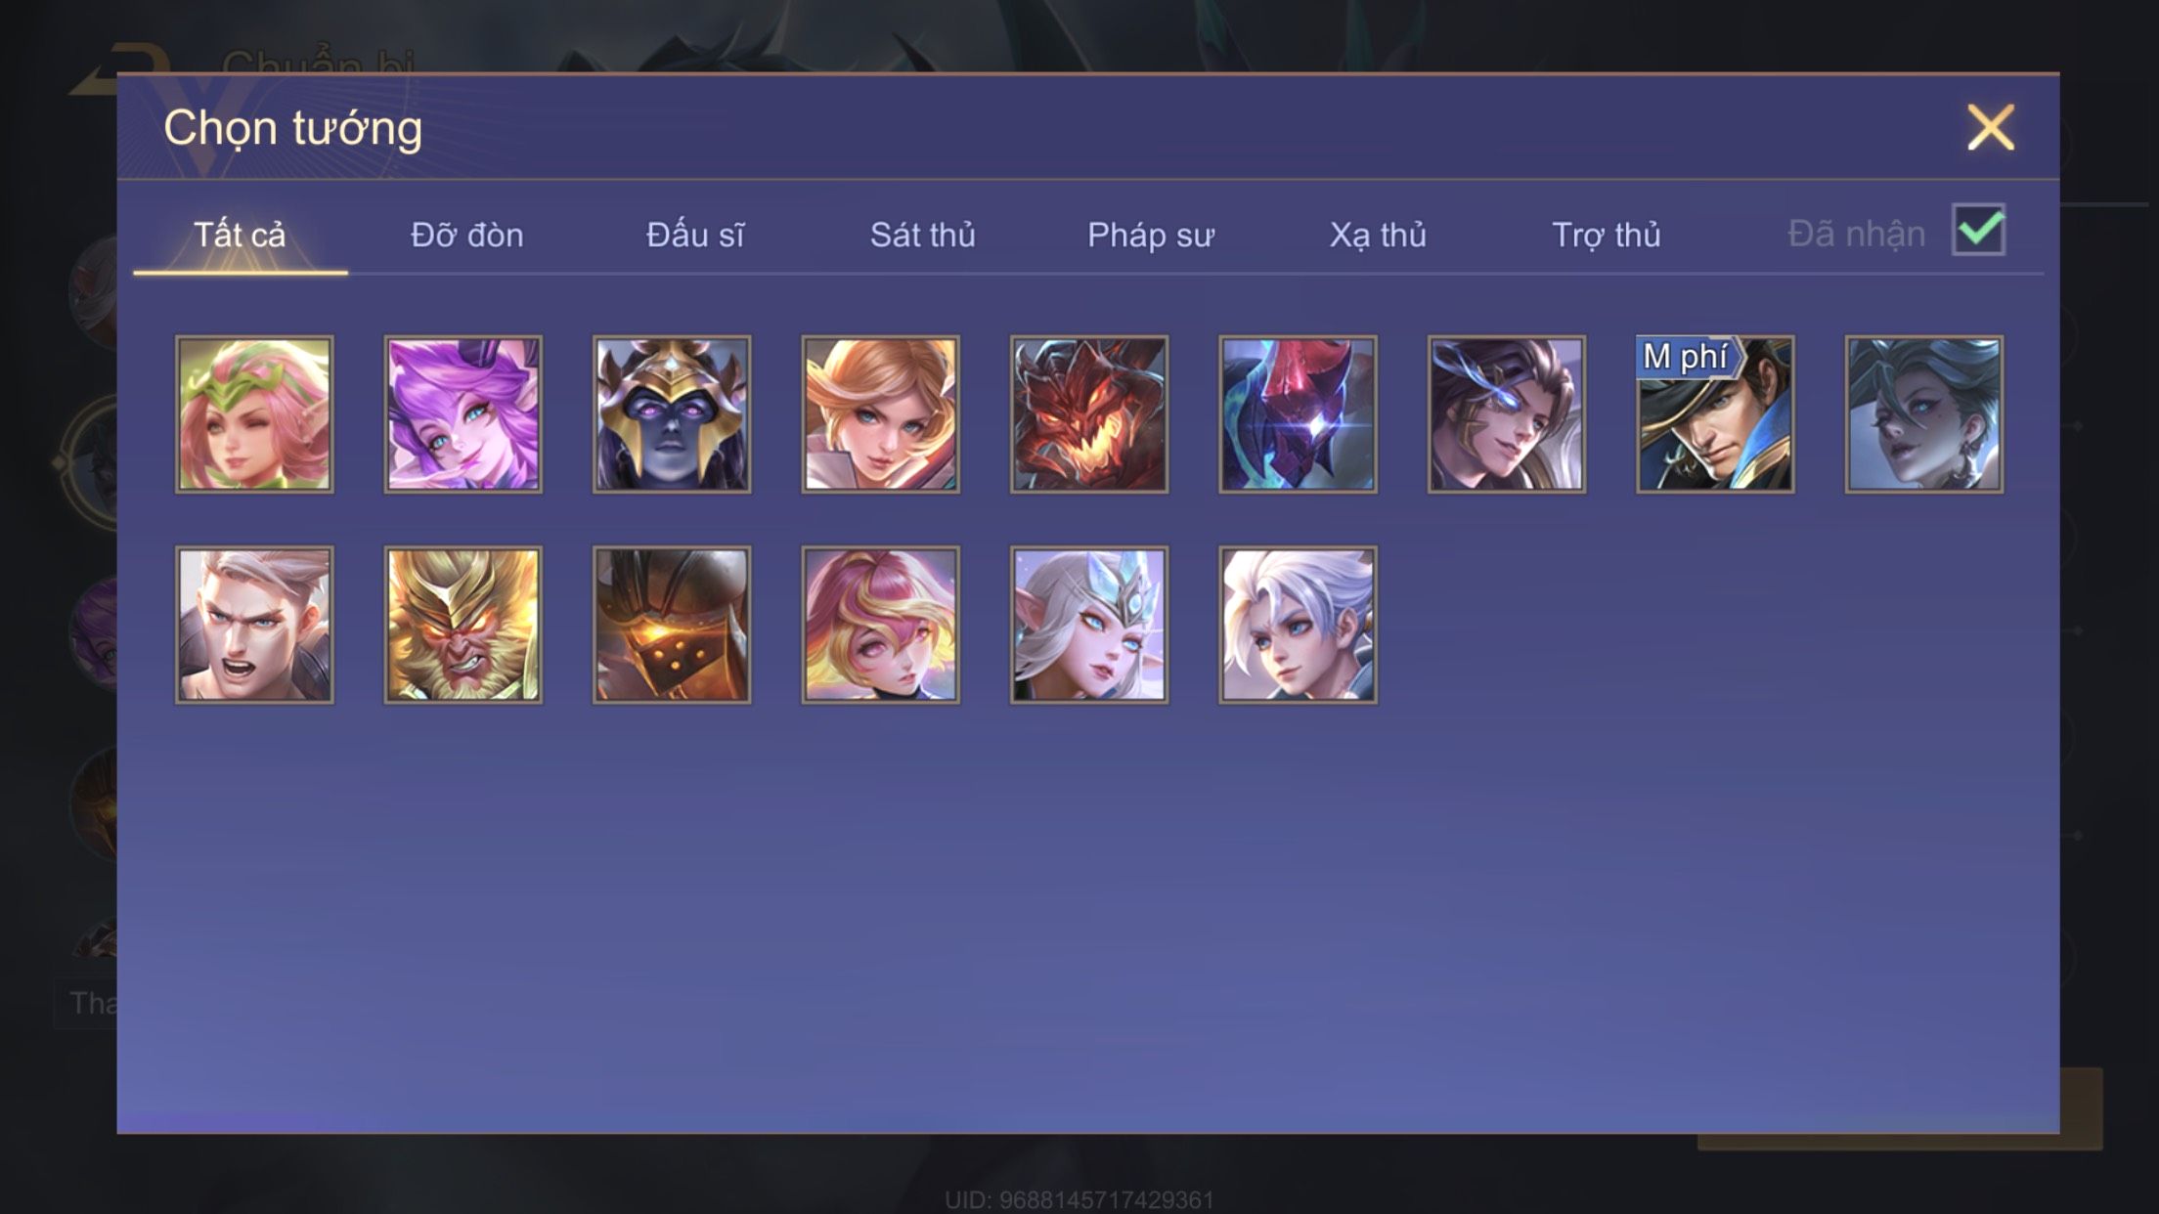This screenshot has width=2159, height=1214.
Task: Pick the dark-skinned hero with golden helmet
Action: pos(672,414)
